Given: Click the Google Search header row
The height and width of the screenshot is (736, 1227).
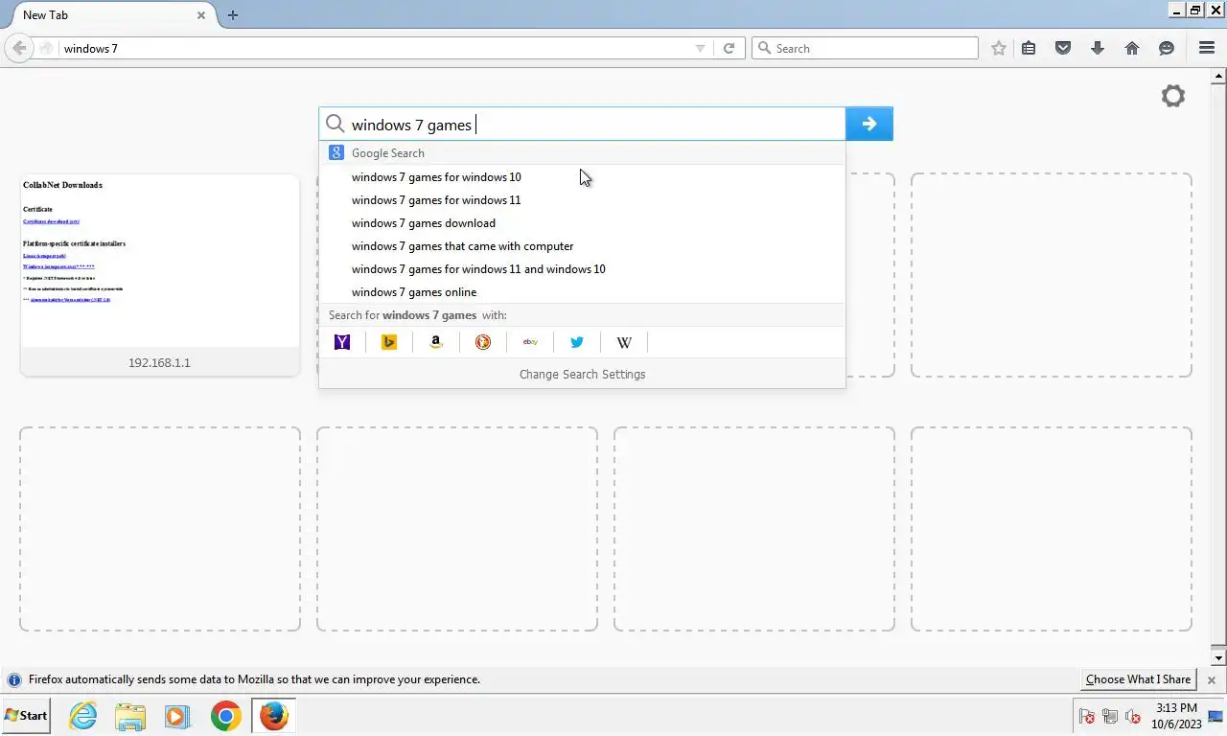Looking at the screenshot, I should (x=582, y=152).
